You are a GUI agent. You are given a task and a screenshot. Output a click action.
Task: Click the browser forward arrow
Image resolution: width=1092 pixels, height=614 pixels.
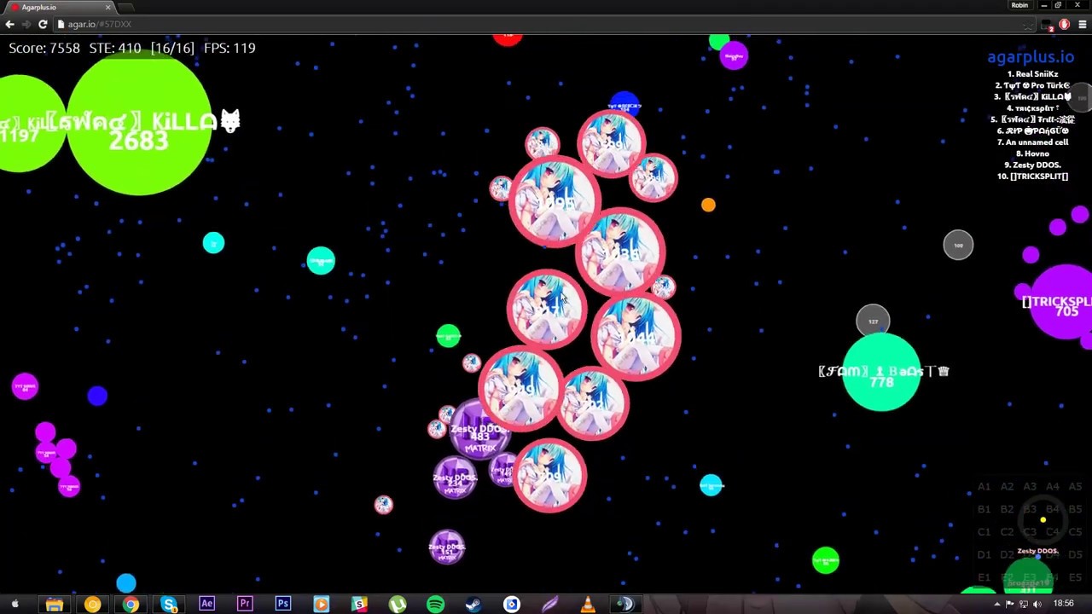coord(26,25)
